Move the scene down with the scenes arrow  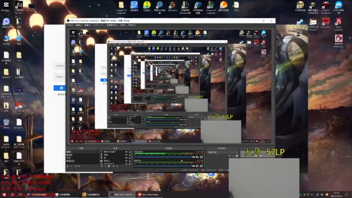(x=79, y=166)
